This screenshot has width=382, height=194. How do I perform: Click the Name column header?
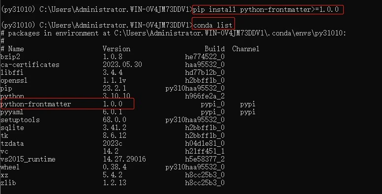(16, 49)
